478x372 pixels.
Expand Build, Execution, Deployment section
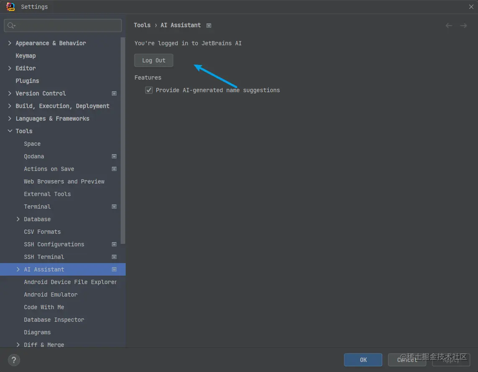pos(10,106)
